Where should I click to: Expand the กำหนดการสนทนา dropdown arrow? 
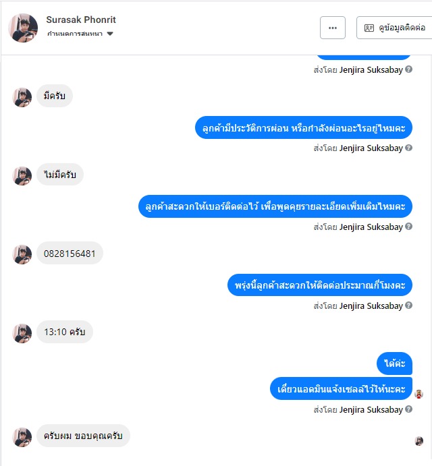tap(110, 34)
